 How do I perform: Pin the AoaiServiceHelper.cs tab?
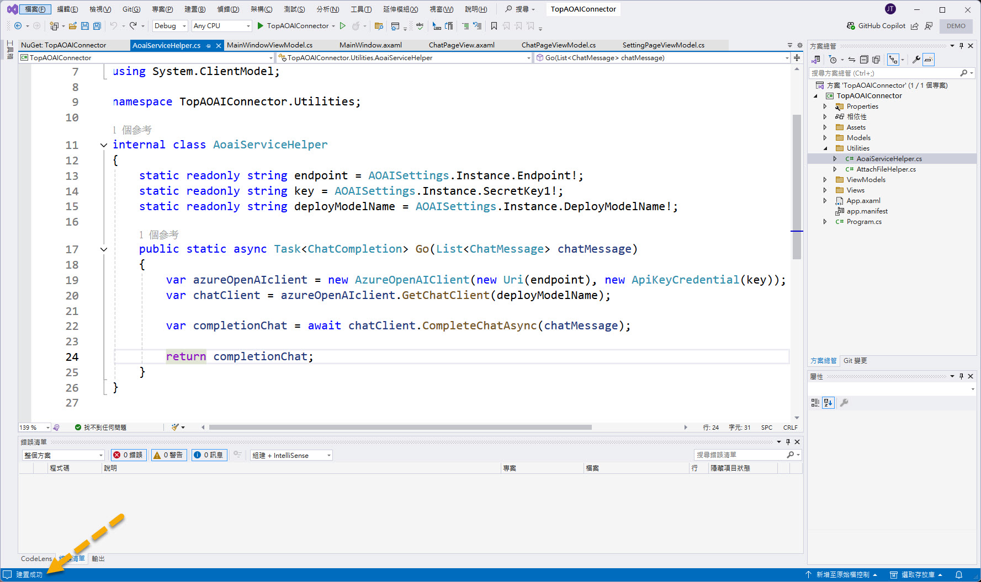click(209, 46)
